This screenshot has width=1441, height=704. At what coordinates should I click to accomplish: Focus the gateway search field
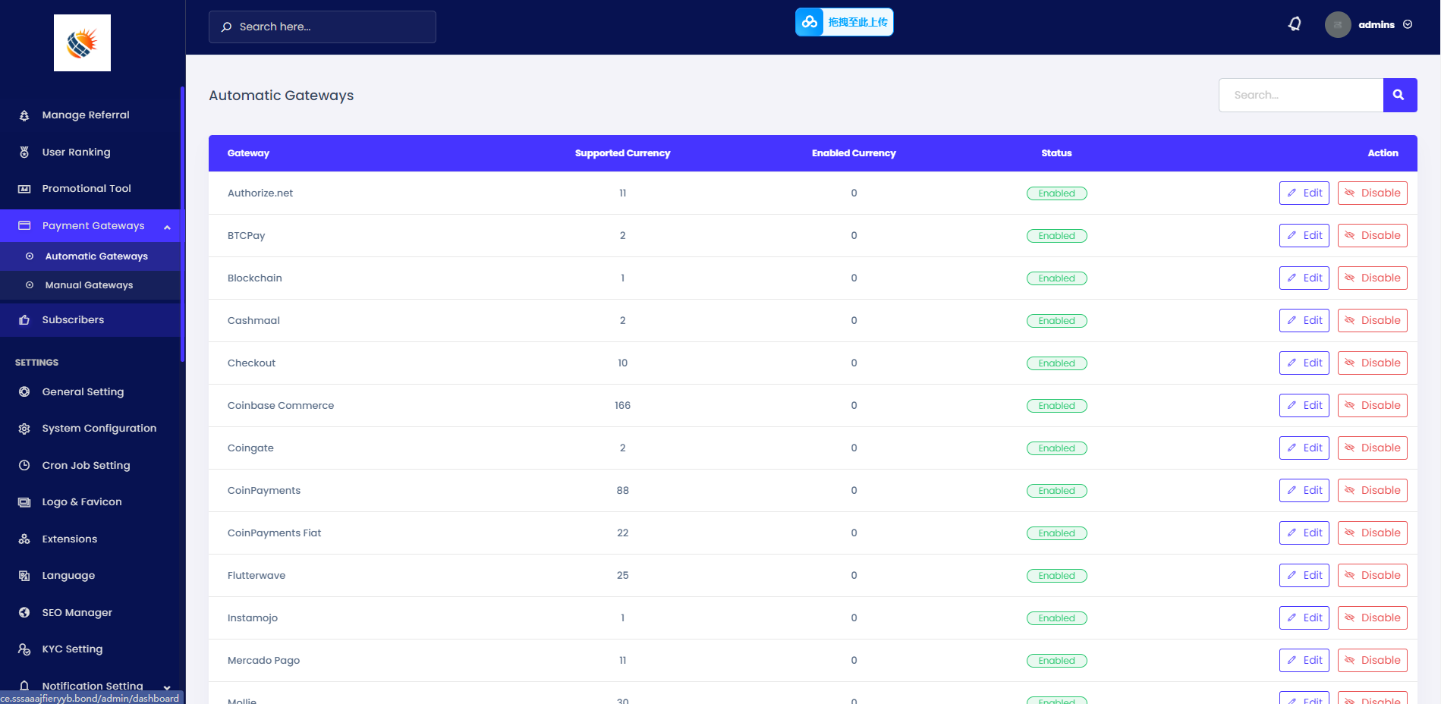coord(1301,96)
